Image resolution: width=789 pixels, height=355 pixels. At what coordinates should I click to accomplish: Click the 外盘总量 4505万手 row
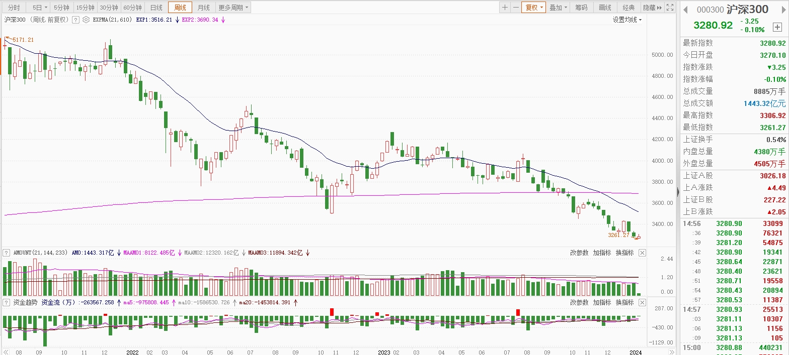pos(734,164)
